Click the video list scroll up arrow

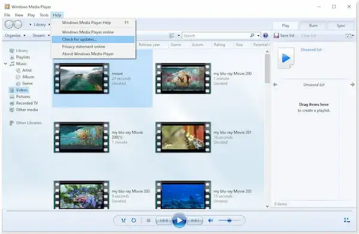point(267,52)
